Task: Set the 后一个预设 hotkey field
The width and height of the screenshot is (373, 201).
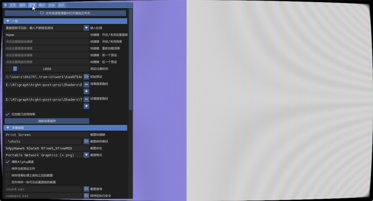Action: click(47, 62)
